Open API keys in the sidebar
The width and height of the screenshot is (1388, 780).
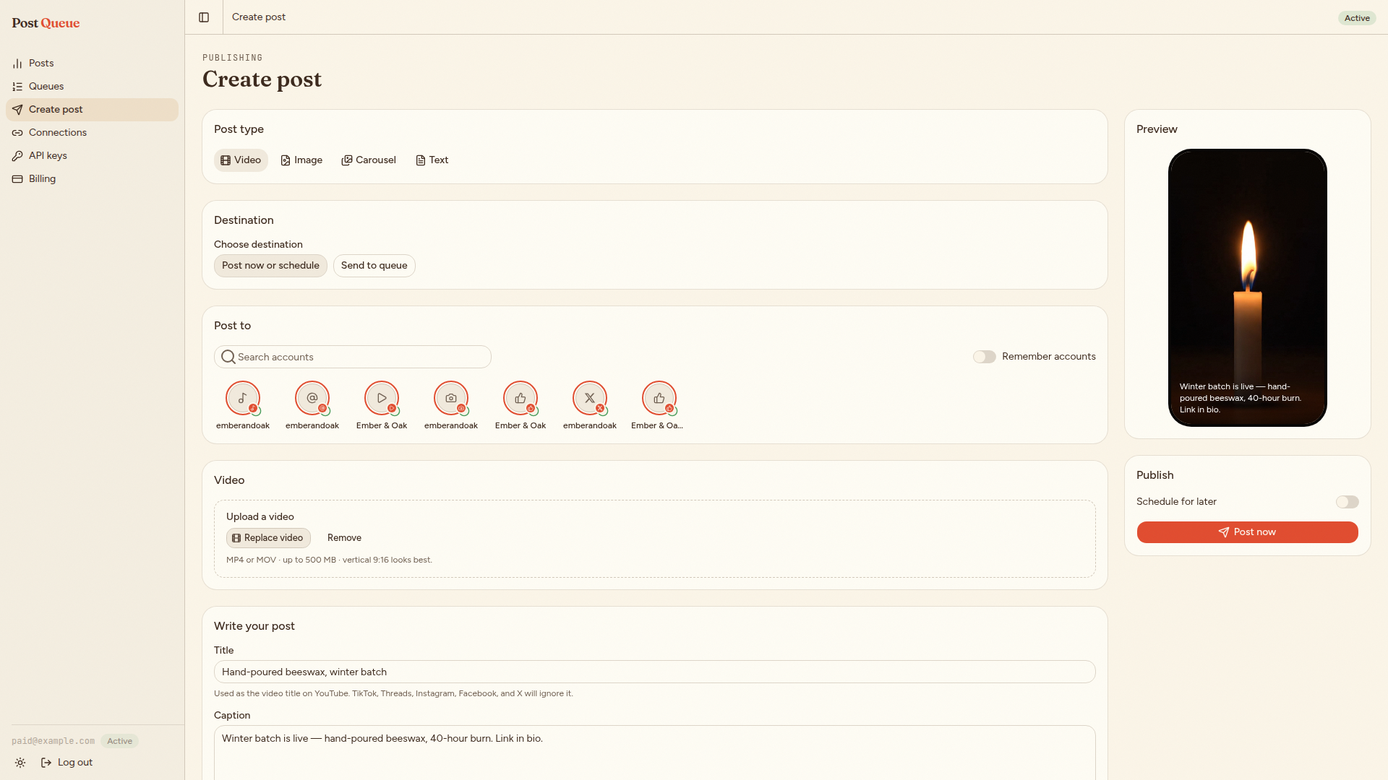(x=92, y=156)
